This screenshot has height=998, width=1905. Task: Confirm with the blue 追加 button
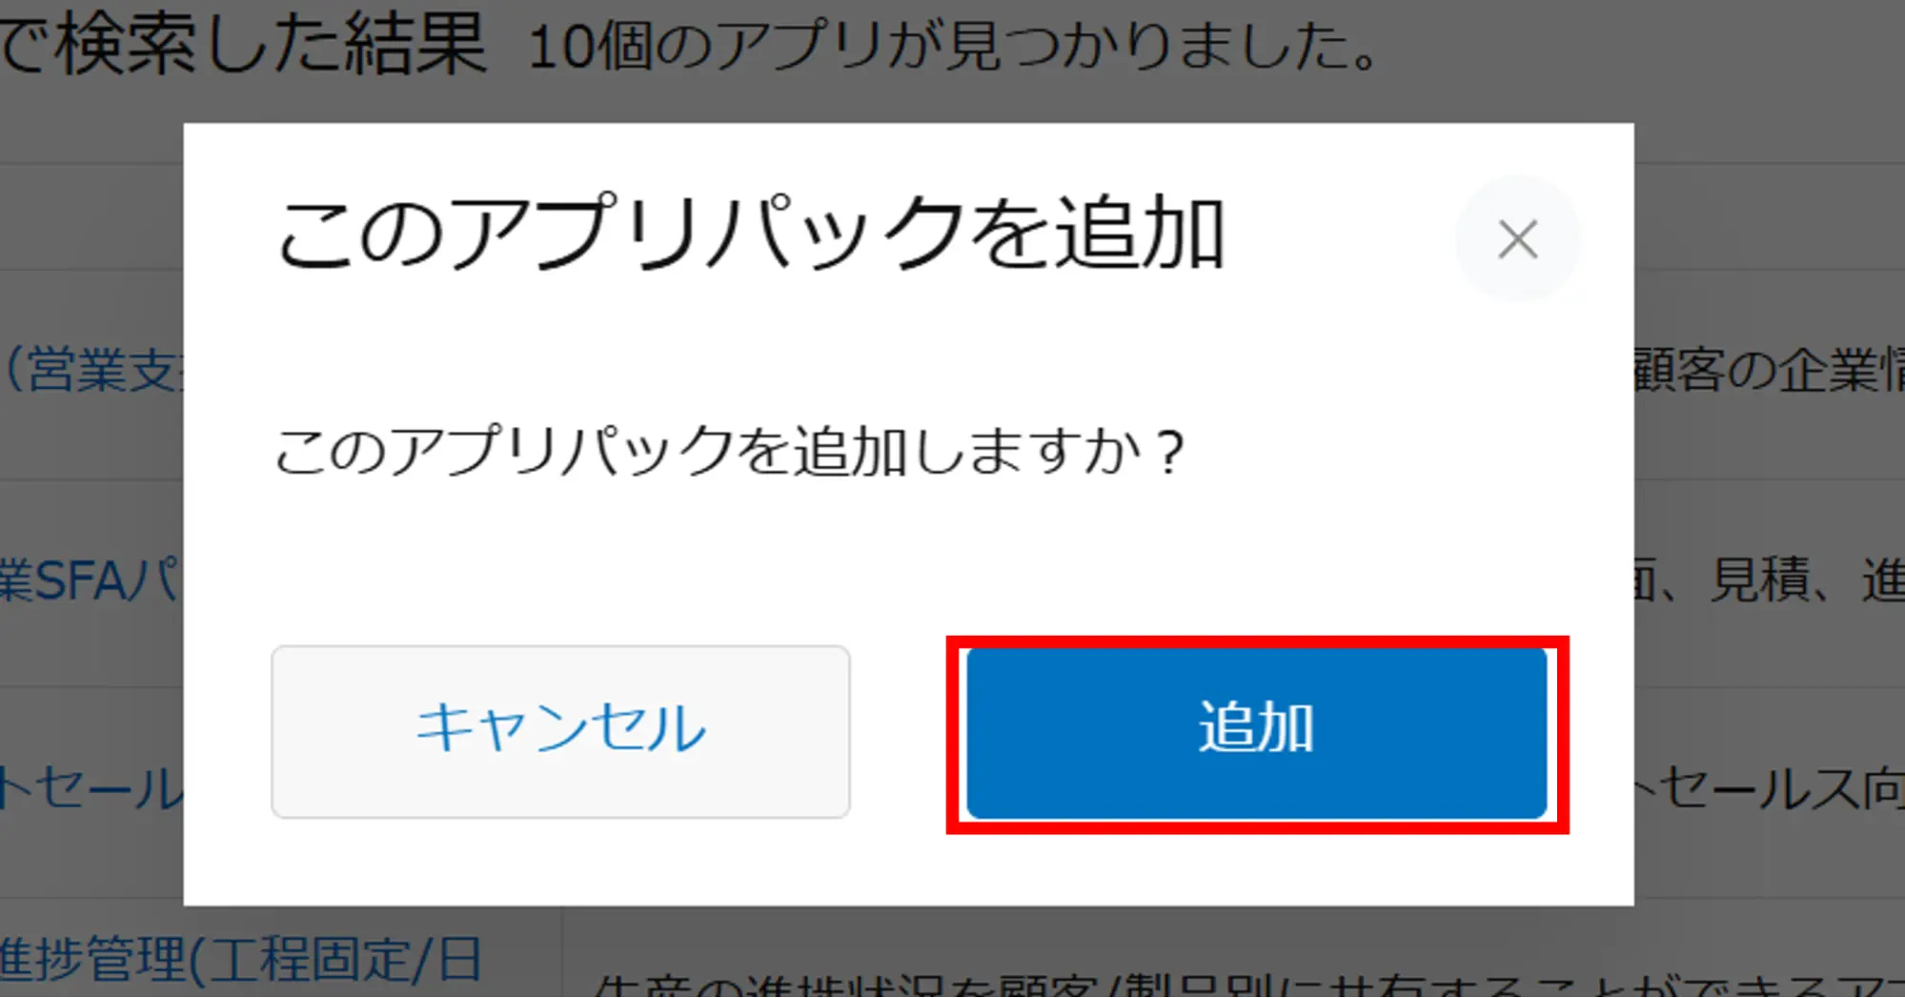[1256, 733]
